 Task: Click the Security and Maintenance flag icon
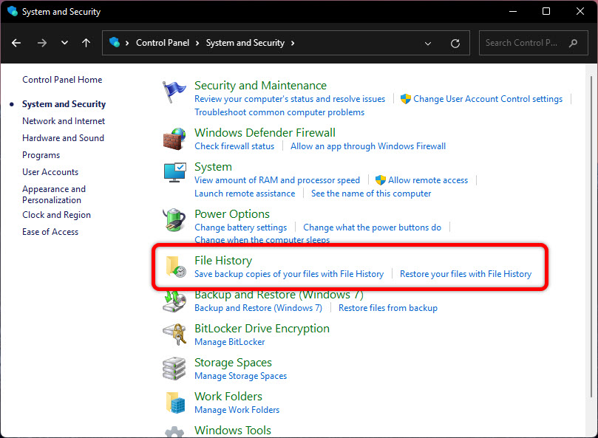[174, 92]
